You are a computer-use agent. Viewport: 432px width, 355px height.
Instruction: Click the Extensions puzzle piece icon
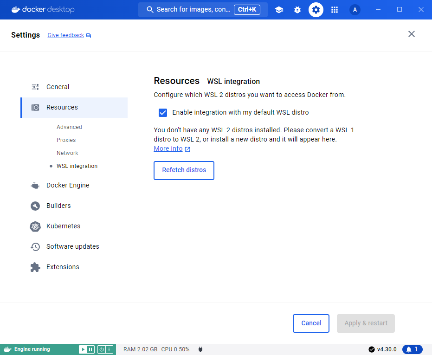click(x=35, y=267)
